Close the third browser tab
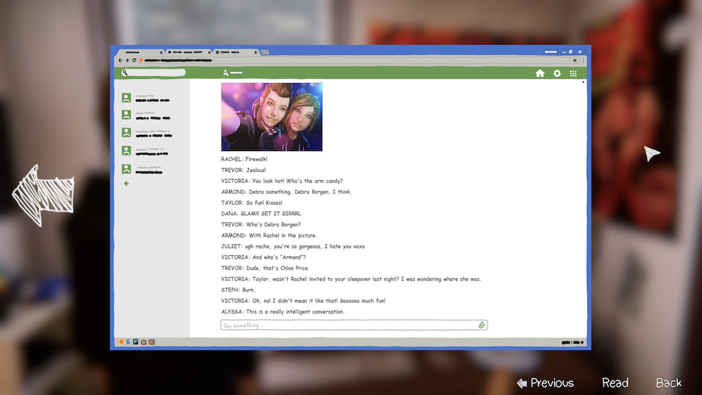Image resolution: width=702 pixels, height=395 pixels. coord(256,52)
